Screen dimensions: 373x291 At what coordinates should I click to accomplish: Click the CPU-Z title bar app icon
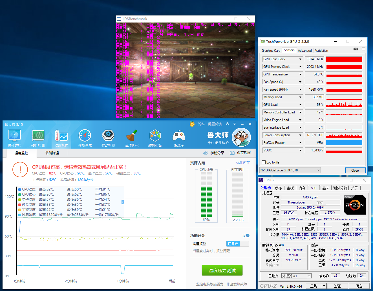point(261,180)
